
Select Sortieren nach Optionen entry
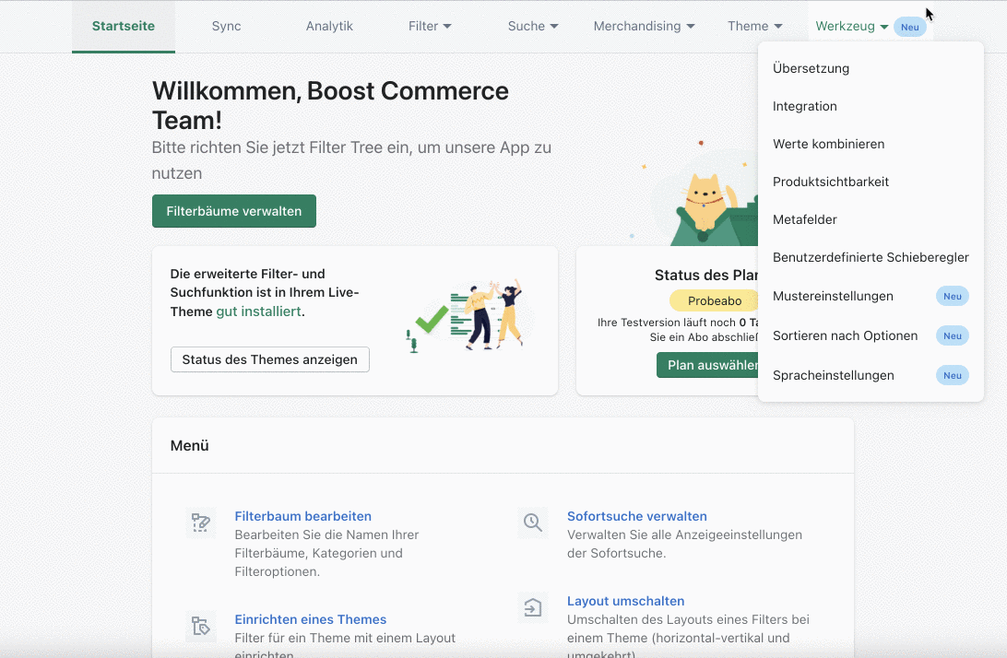[x=871, y=335]
